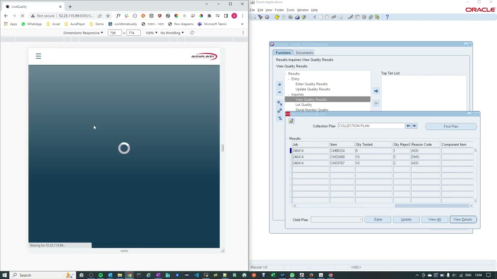Click the expand plus icon beside Navigator tree
Screen dimensions: 497x279
[x=280, y=84]
